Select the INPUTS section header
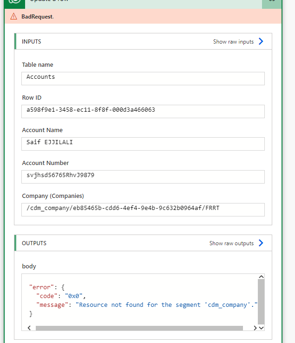The height and width of the screenshot is (343, 295). point(32,41)
